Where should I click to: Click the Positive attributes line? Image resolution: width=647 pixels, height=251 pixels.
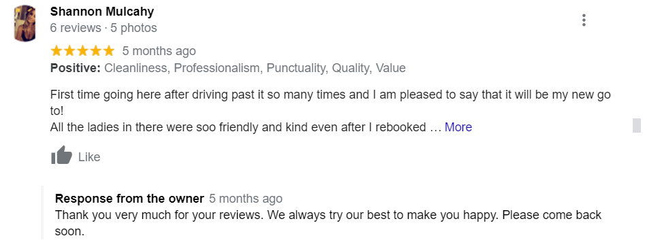[227, 68]
